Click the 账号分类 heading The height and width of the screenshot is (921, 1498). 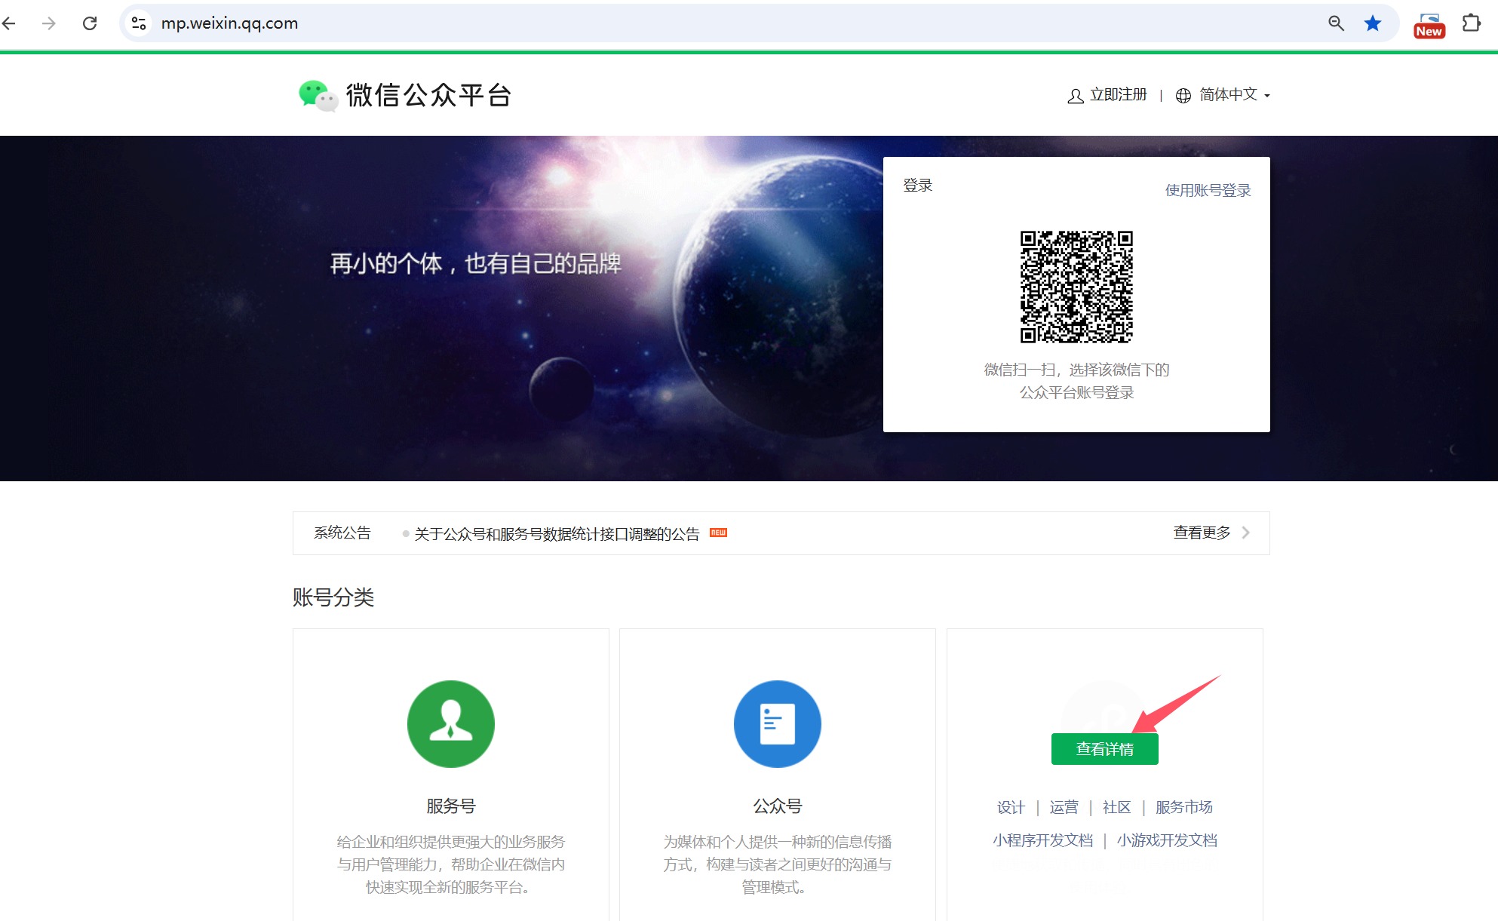[333, 597]
